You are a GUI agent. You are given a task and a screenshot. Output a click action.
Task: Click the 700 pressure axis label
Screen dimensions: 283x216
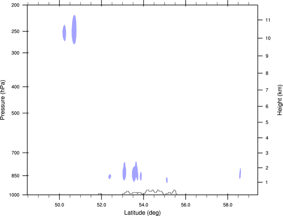15,153
